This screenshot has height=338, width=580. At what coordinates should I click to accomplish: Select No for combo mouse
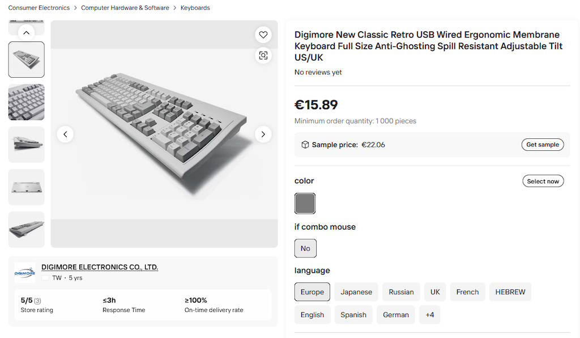point(305,248)
